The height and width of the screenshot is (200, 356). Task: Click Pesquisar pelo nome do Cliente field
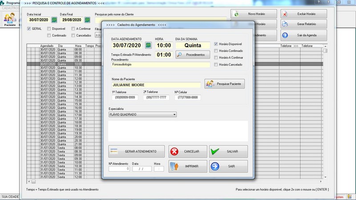coord(161,20)
